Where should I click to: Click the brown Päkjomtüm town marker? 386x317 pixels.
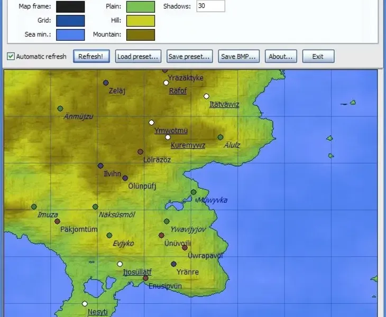[x=57, y=221]
